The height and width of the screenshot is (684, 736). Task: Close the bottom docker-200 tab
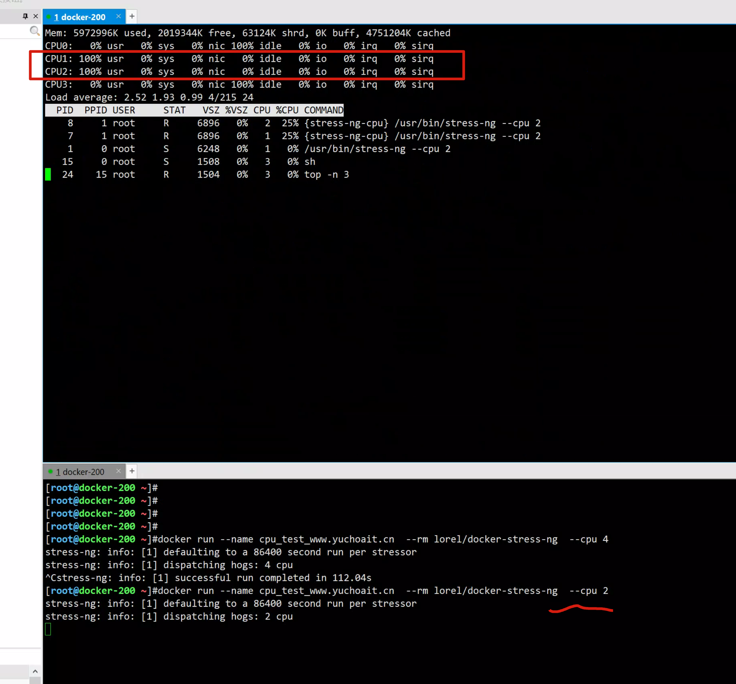(x=119, y=471)
